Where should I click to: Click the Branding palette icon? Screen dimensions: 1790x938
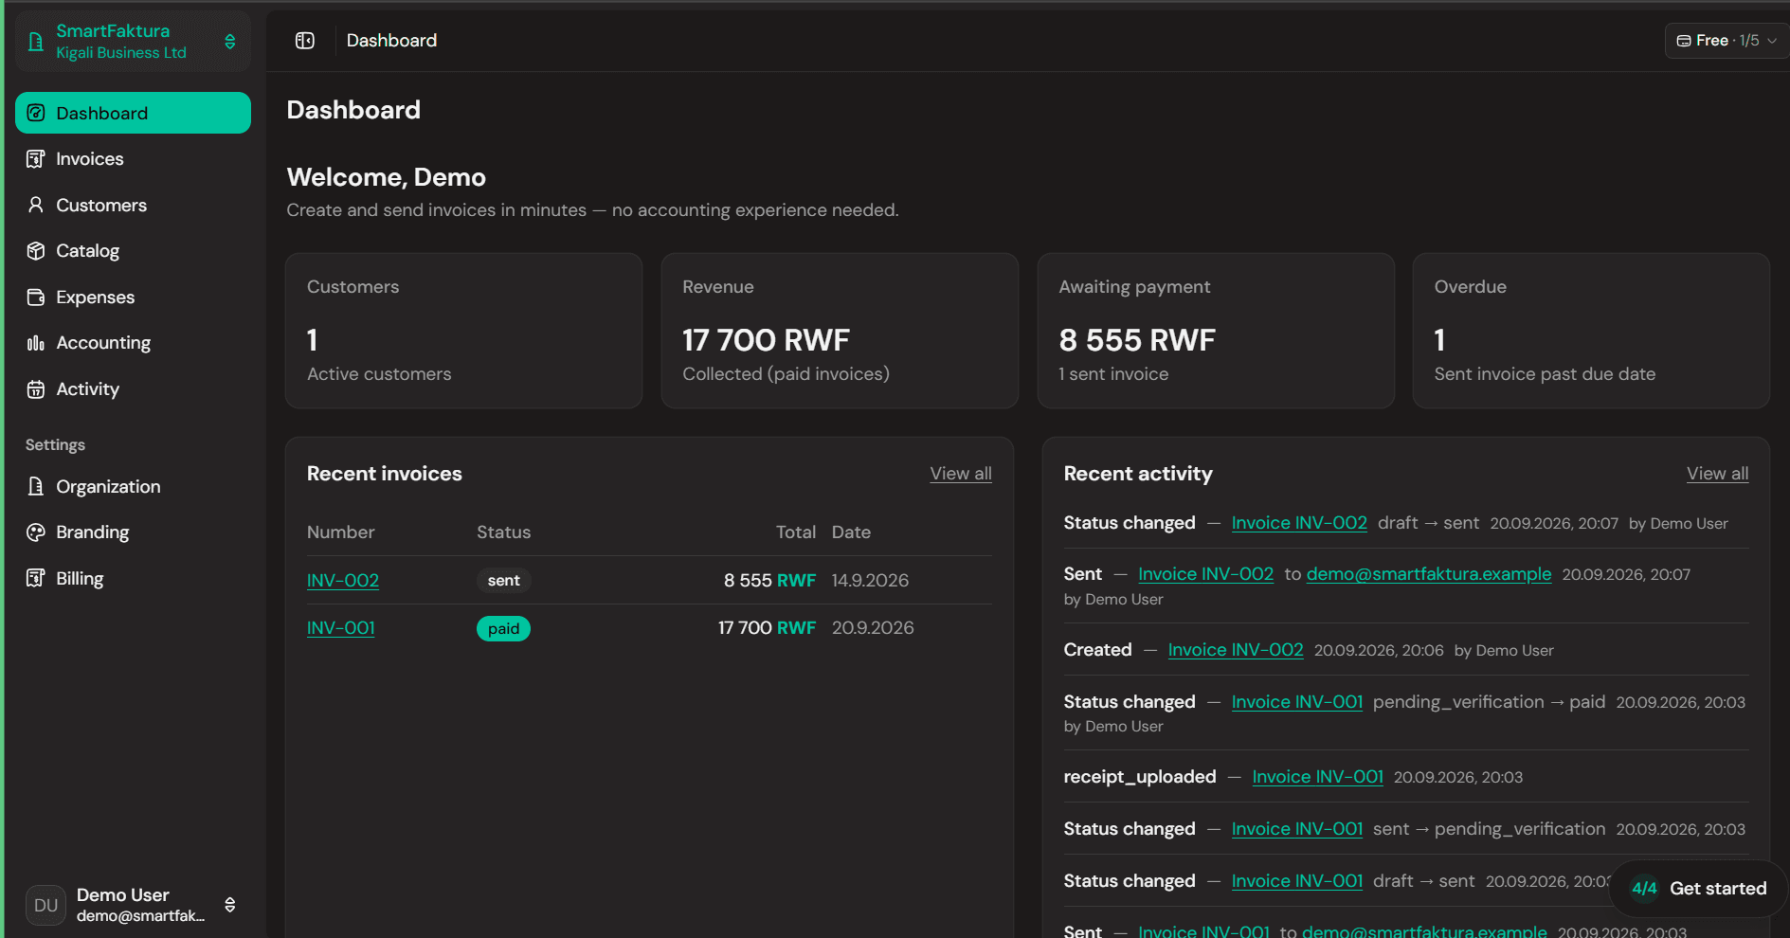click(36, 532)
